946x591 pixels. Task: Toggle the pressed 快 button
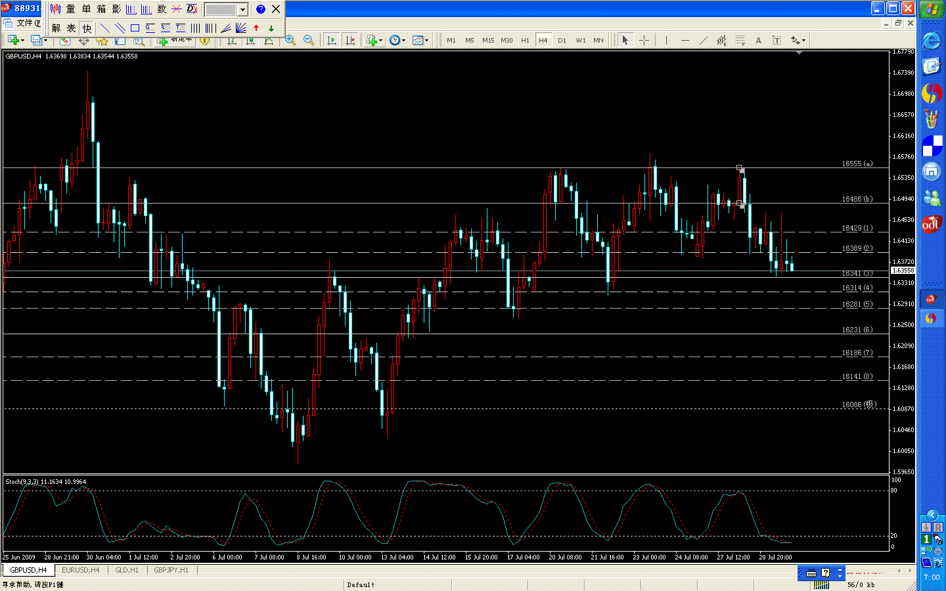click(87, 28)
